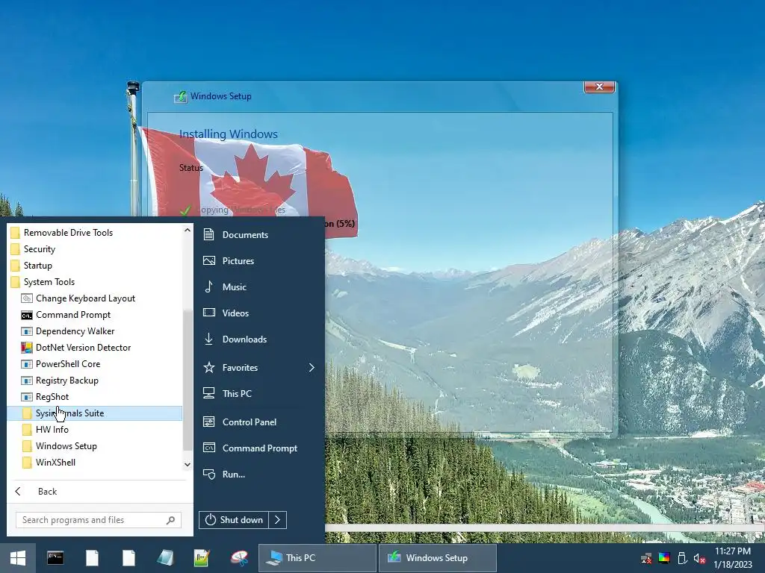765x573 pixels.
Task: Switch to the Windows Setup taskbar window
Action: click(437, 558)
